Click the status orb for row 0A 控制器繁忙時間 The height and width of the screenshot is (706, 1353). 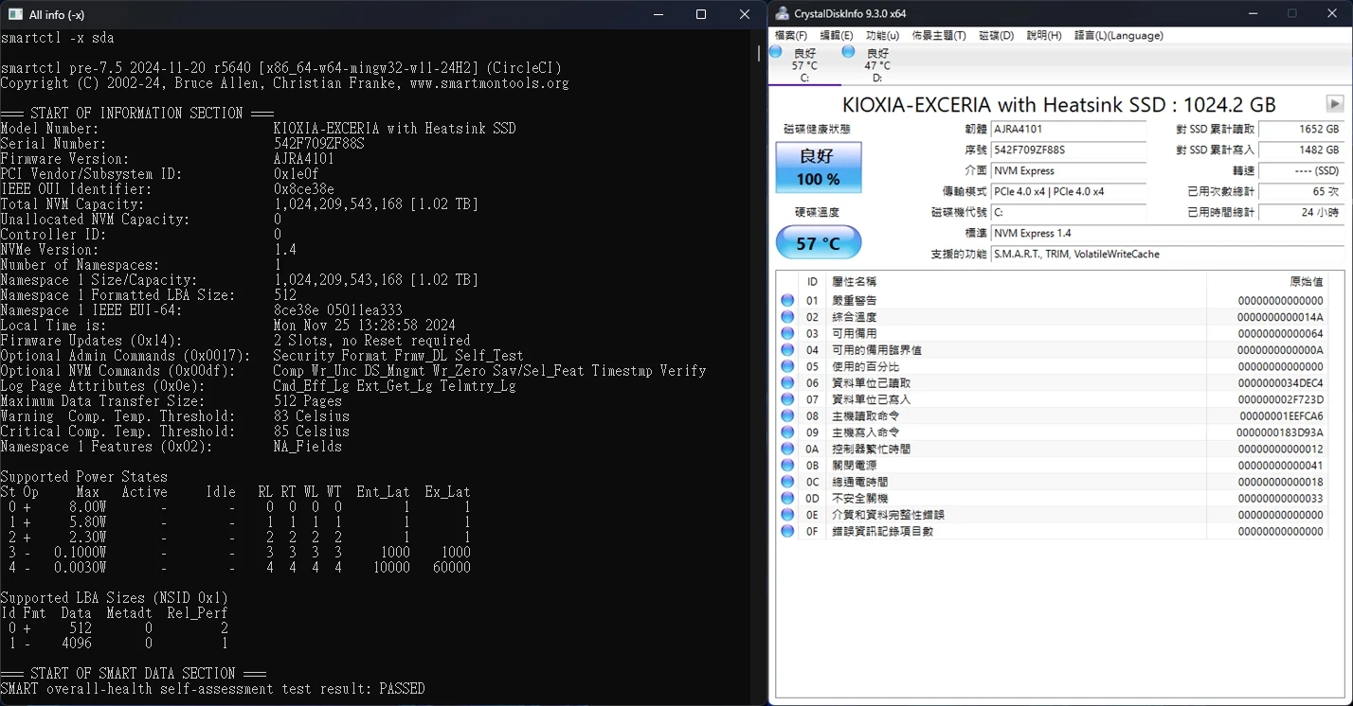787,450
